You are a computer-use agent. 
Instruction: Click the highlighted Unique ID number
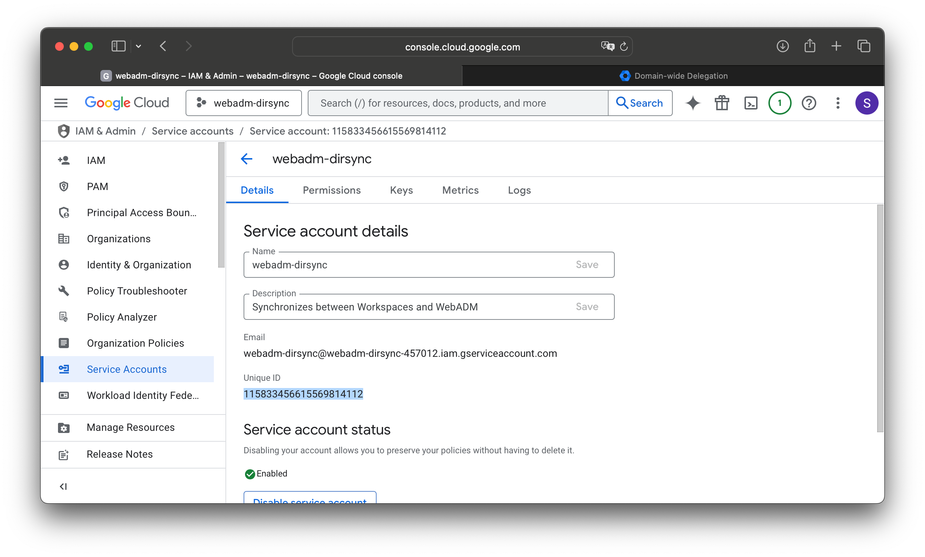click(303, 394)
